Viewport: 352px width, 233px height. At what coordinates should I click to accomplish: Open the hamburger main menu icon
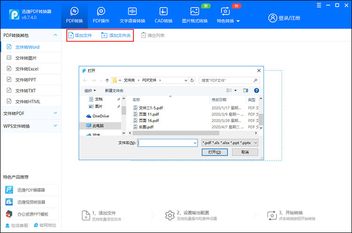pos(319,5)
